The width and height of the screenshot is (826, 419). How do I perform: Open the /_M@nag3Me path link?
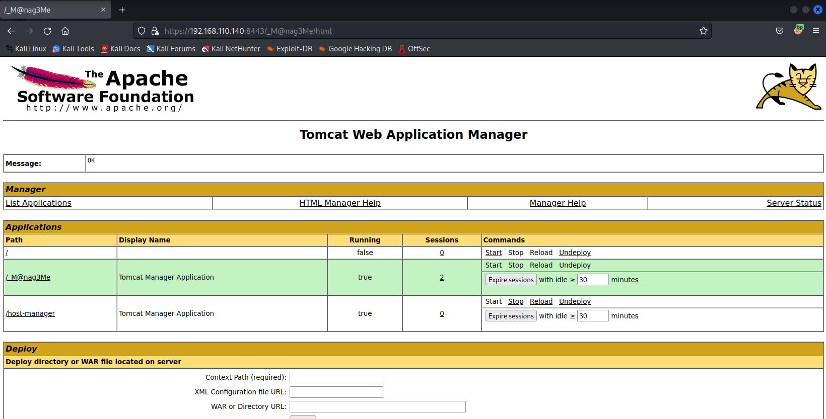coord(28,277)
